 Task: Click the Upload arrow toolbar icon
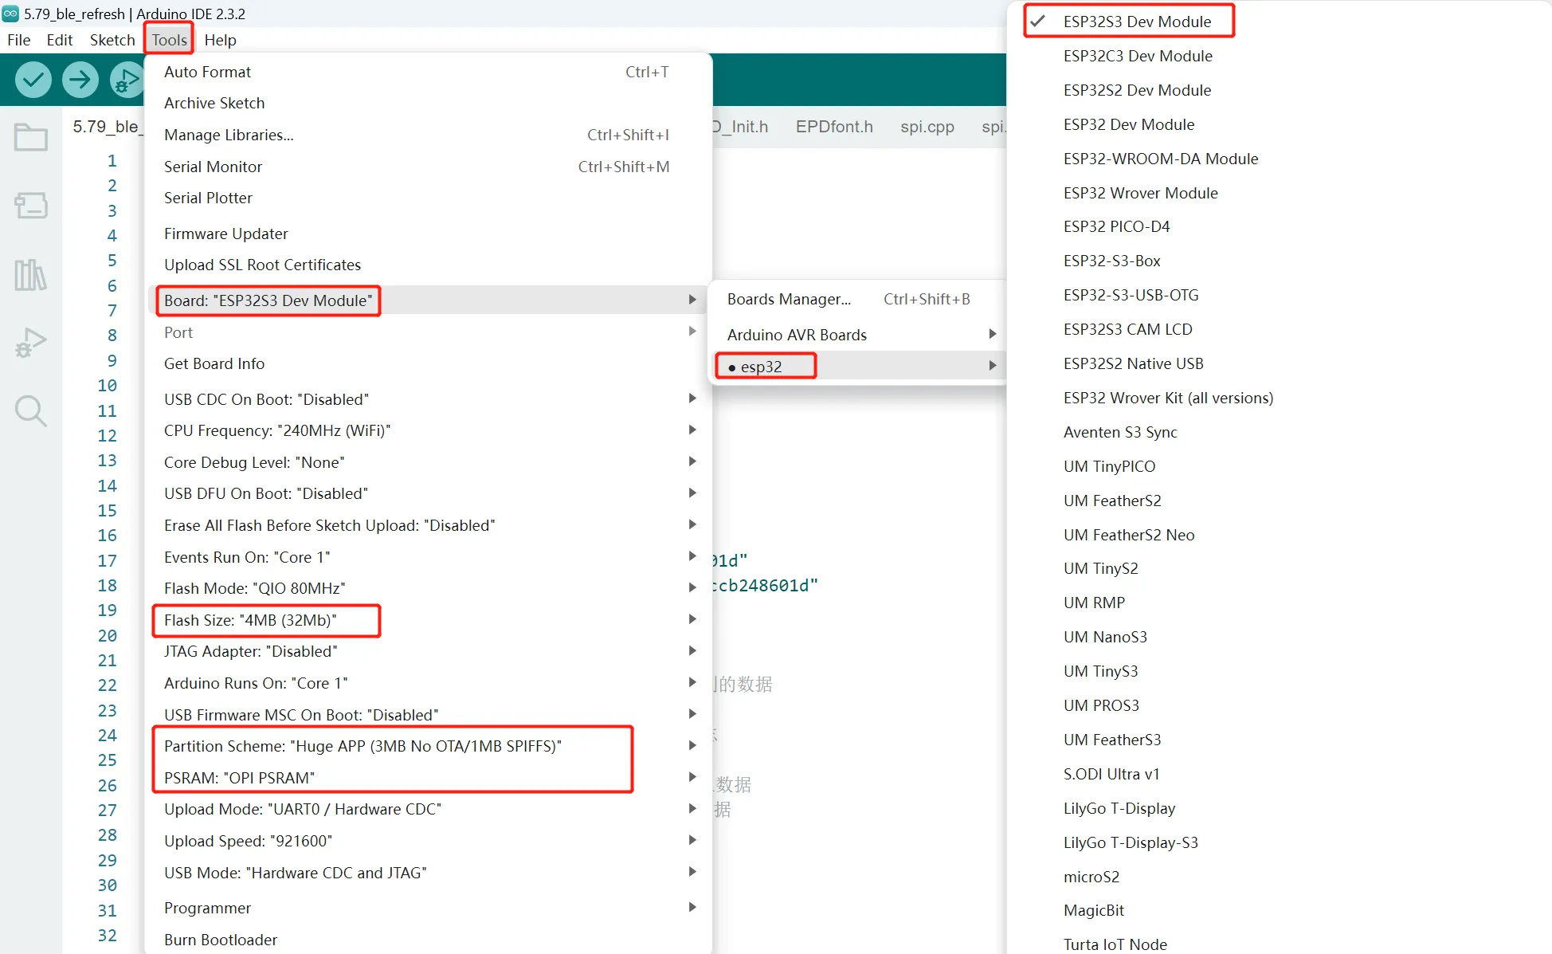click(80, 80)
